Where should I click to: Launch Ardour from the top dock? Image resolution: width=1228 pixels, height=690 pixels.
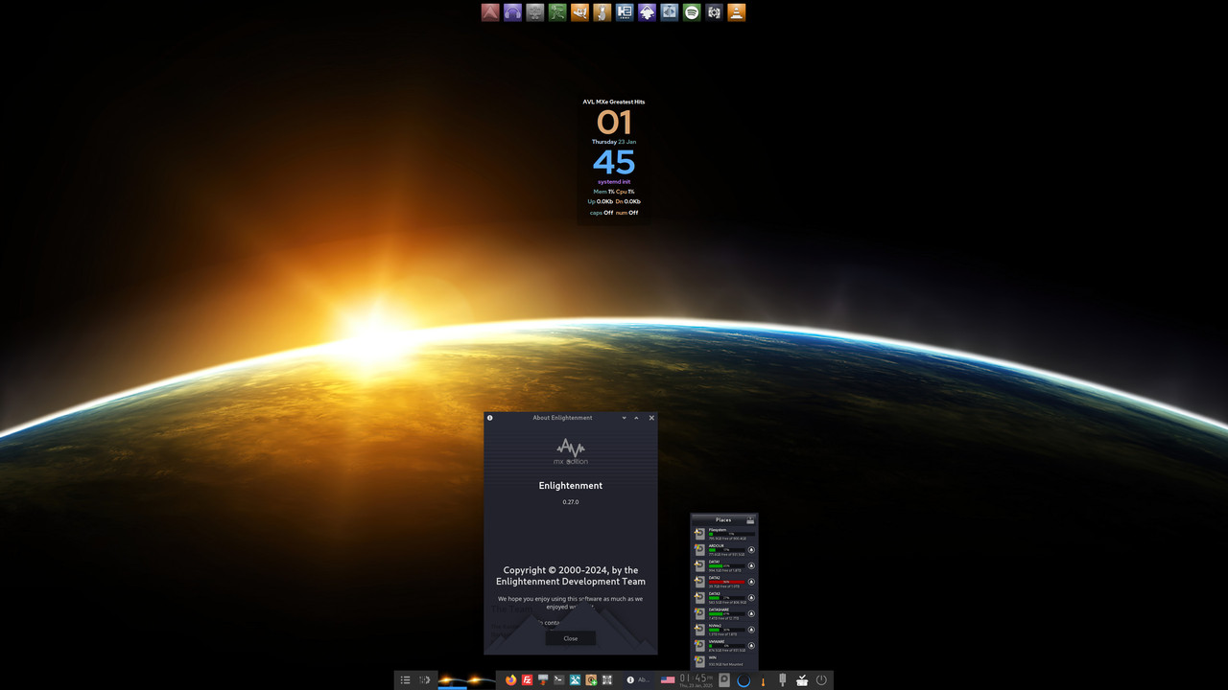coord(490,12)
